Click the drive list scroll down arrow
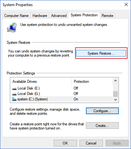Image resolution: width=131 pixels, height=149 pixels. [x=115, y=100]
